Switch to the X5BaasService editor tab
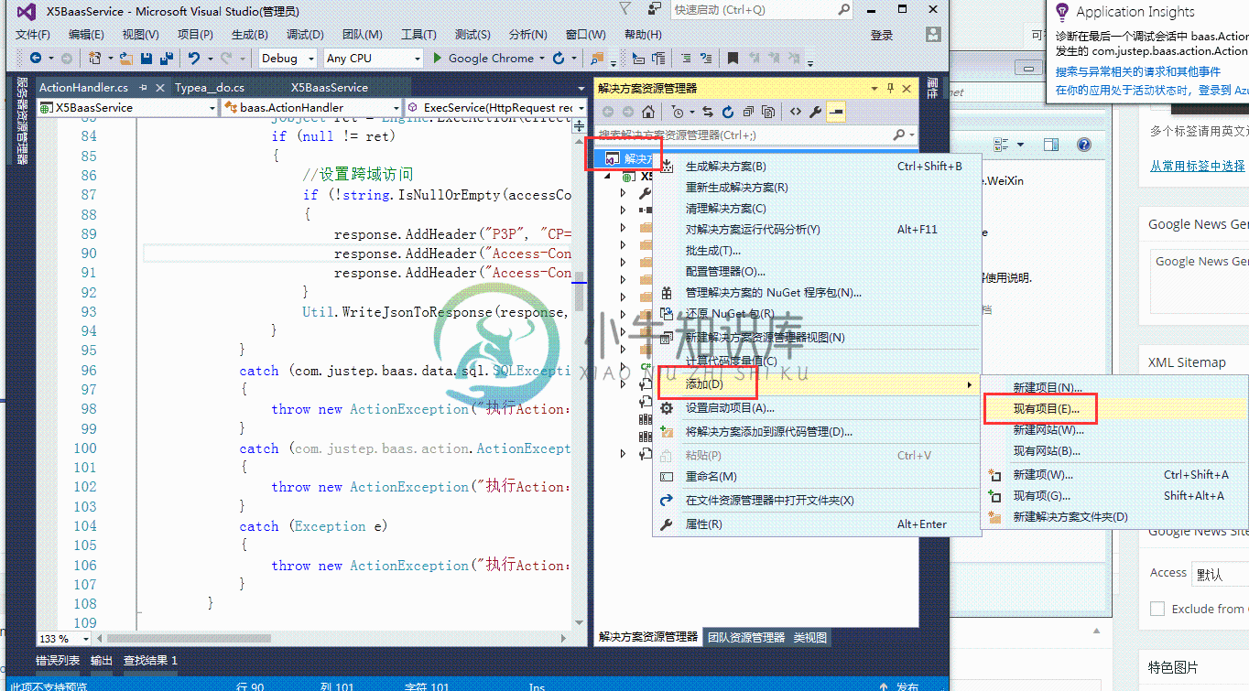 coord(330,87)
